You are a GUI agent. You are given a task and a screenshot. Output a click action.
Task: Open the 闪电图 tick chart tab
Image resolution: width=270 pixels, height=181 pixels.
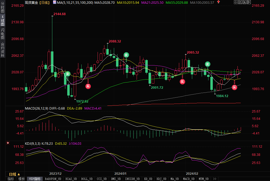[2, 34]
